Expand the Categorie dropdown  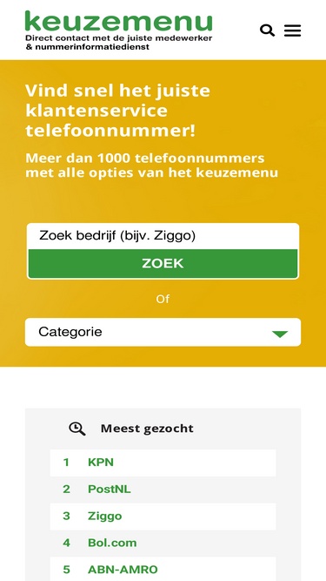point(163,332)
